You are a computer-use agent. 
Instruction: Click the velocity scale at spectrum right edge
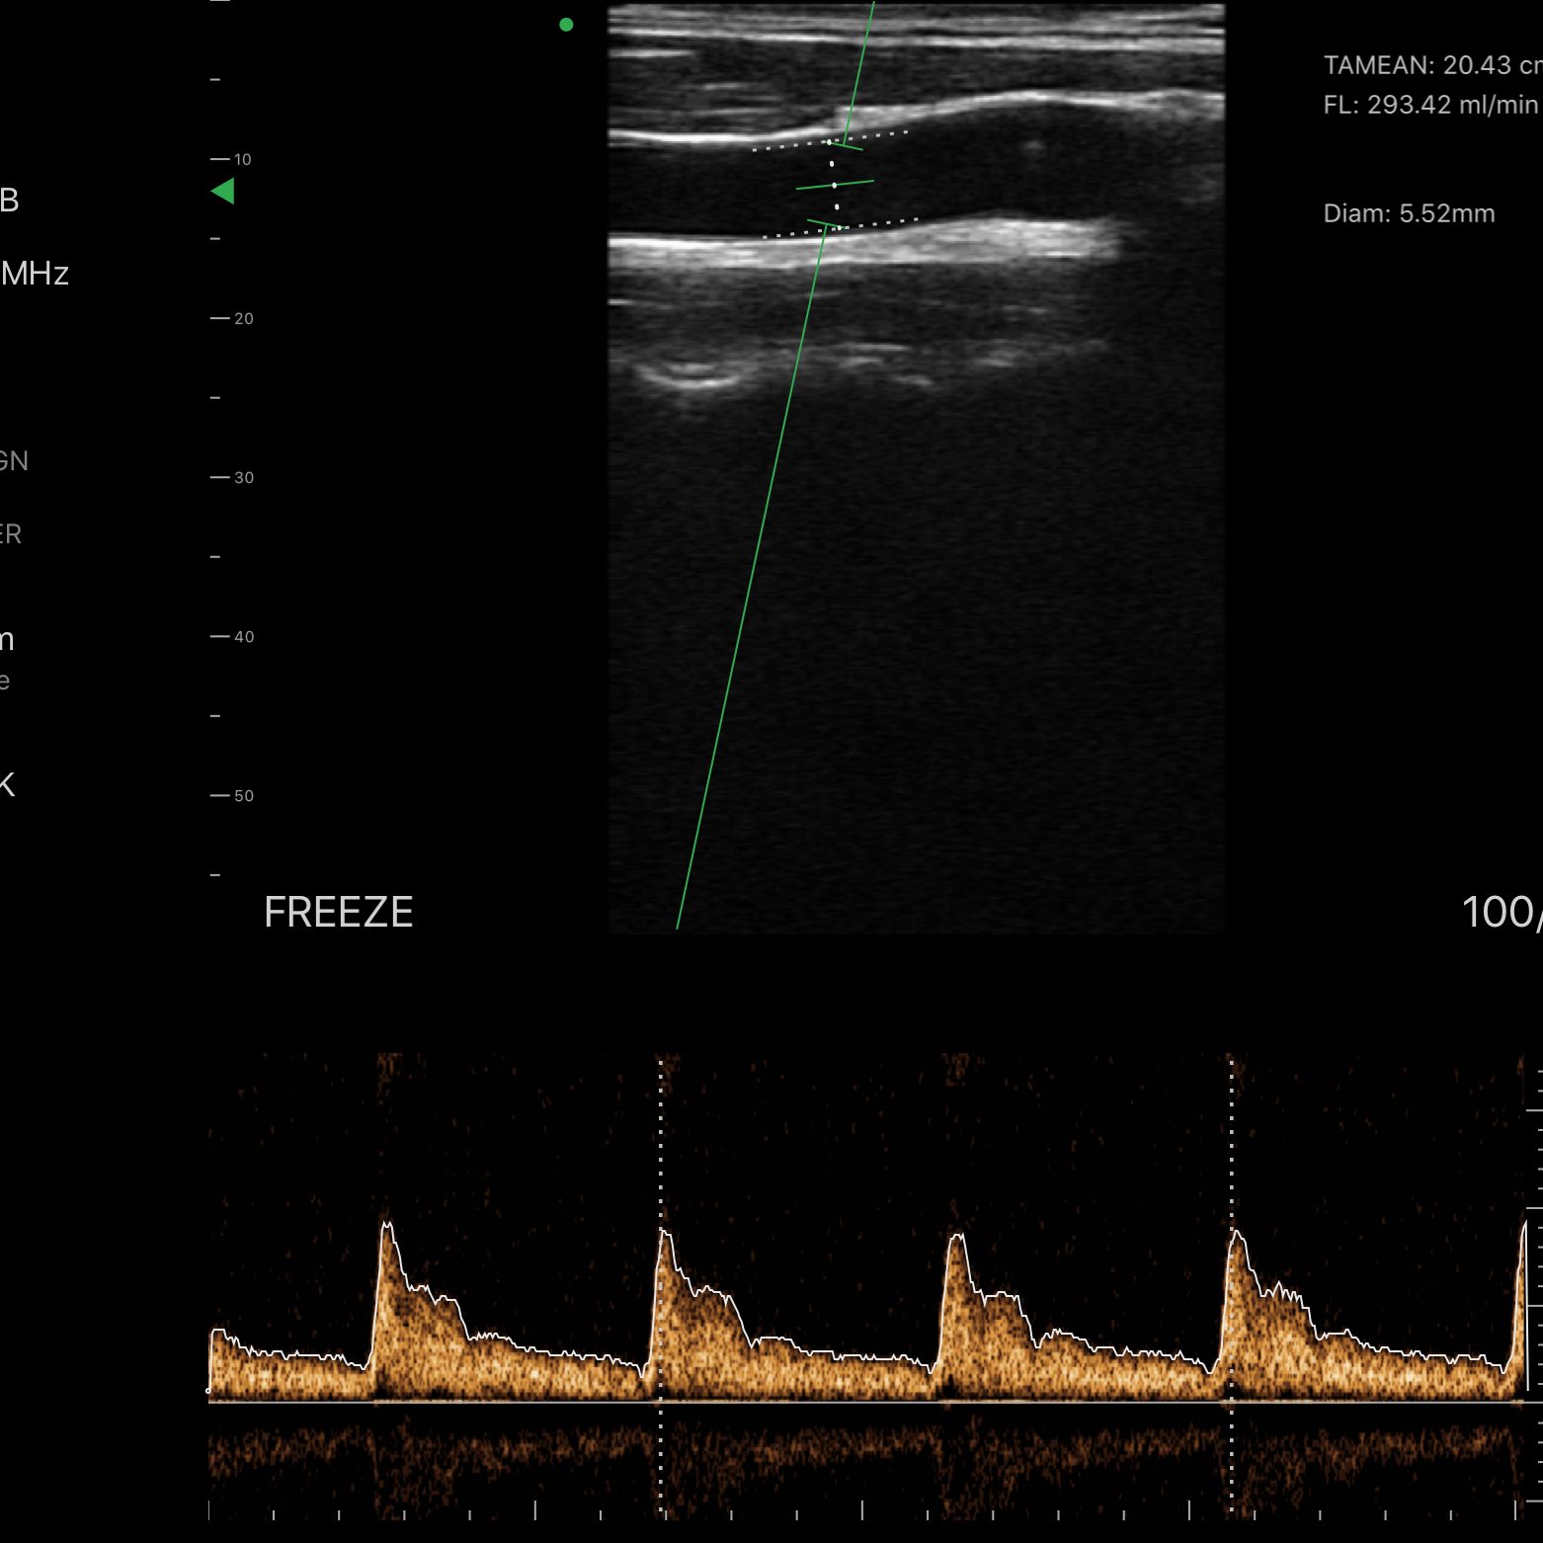point(1532,1284)
